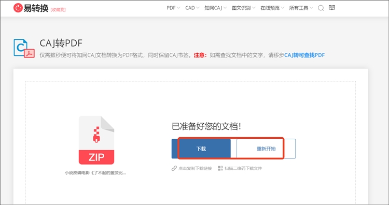389x205 pixels.
Task: Expand the 所有工具 menu
Action: coord(301,8)
